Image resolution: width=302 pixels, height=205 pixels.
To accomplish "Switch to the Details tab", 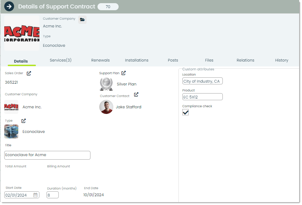I will [21, 61].
